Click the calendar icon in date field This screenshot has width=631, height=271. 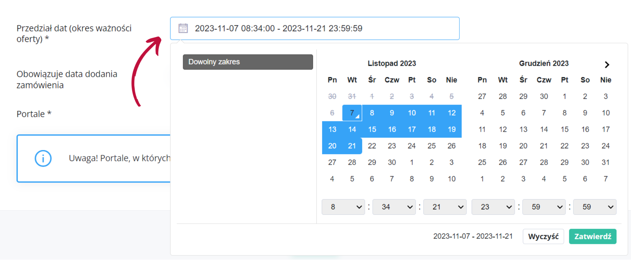click(183, 28)
